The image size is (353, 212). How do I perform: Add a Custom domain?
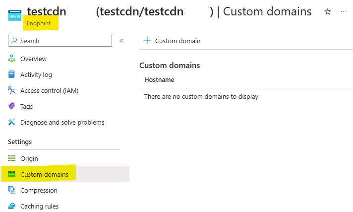[172, 41]
